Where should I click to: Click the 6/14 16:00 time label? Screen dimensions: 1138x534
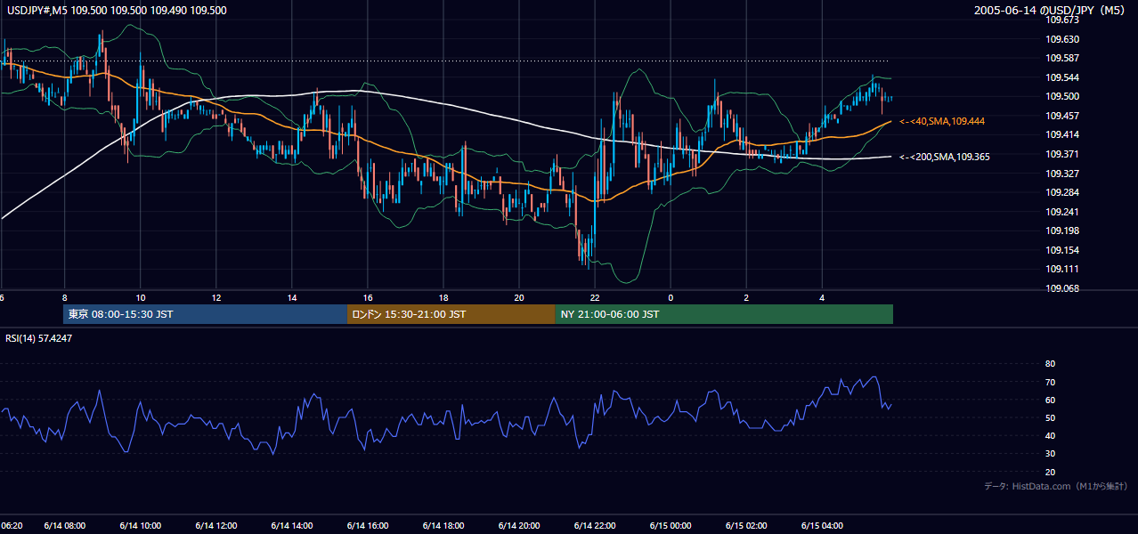(368, 526)
